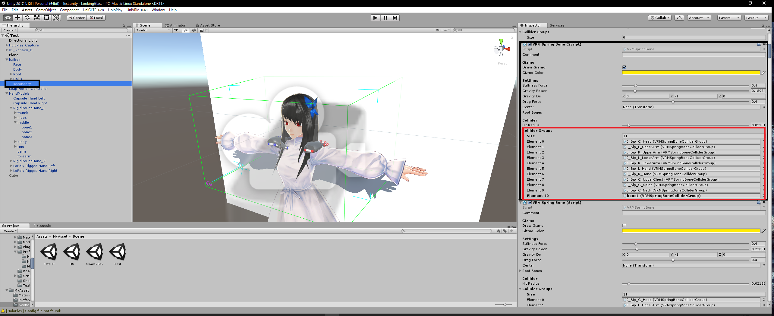The height and width of the screenshot is (316, 774).
Task: Expand RigidRoundHand_R in the Hierarchy
Action: tap(11, 161)
